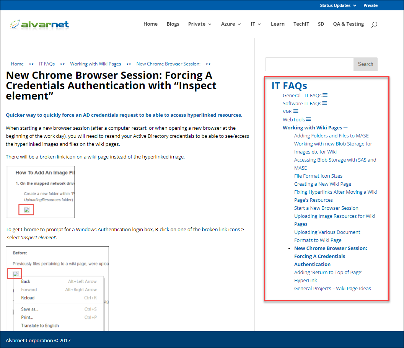The height and width of the screenshot is (348, 404).
Task: Click the context menu screenshot image
Action: tap(57, 288)
